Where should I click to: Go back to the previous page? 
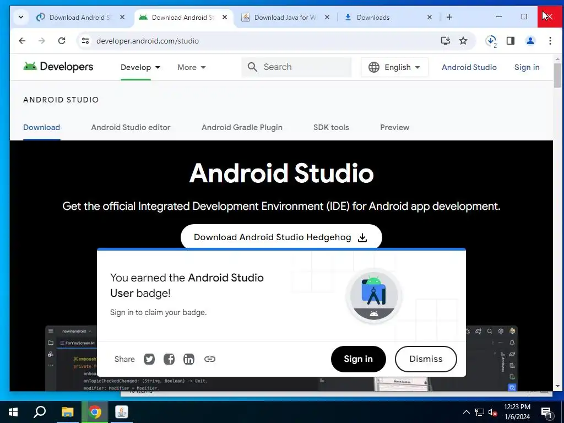point(22,41)
